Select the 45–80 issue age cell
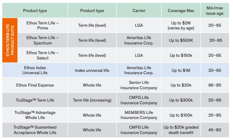 [x=215, y=130]
